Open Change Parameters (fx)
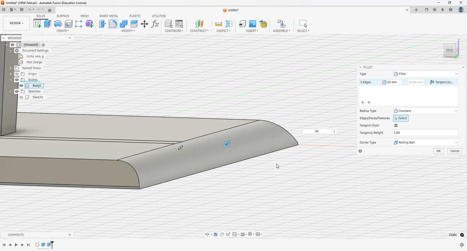Screen dimensions: 467x251 pyautogui.click(x=155, y=24)
